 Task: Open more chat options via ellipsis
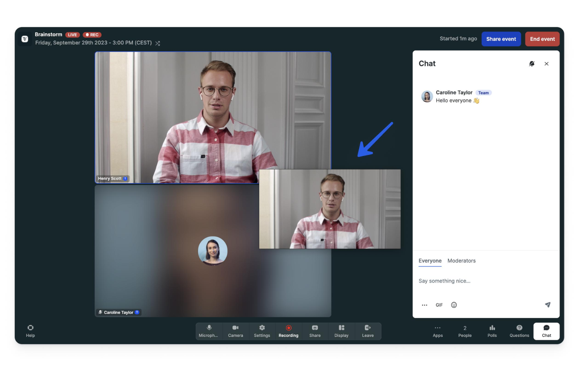click(x=424, y=305)
